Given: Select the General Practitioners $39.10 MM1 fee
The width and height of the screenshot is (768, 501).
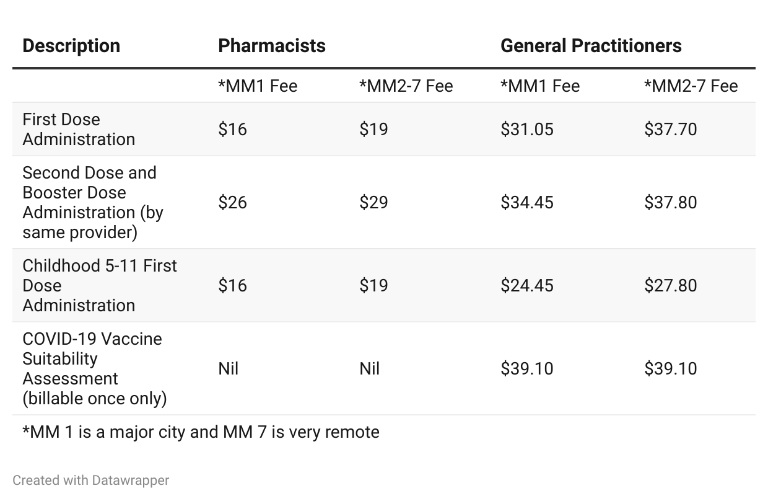Looking at the screenshot, I should tap(527, 368).
